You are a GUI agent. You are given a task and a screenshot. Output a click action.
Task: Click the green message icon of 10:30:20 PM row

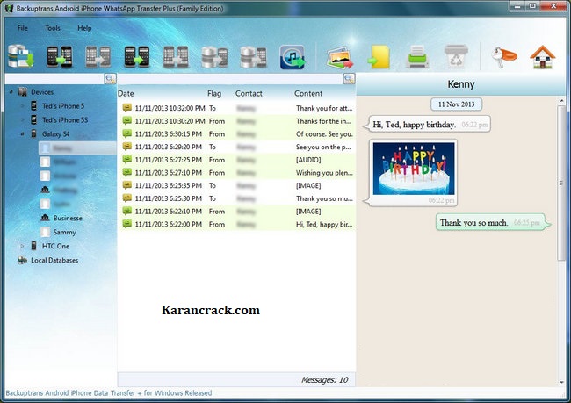[126, 121]
